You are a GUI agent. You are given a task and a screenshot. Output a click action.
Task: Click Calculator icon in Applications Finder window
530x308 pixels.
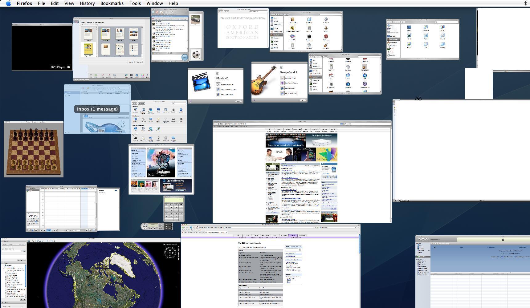pos(309,29)
